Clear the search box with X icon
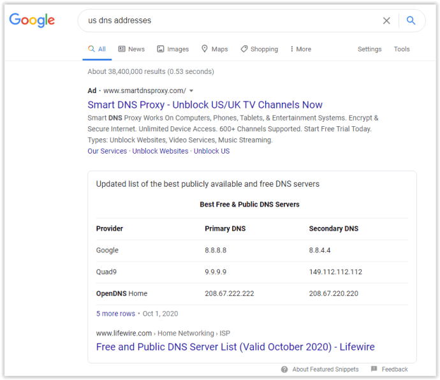The width and height of the screenshot is (440, 380). click(386, 20)
